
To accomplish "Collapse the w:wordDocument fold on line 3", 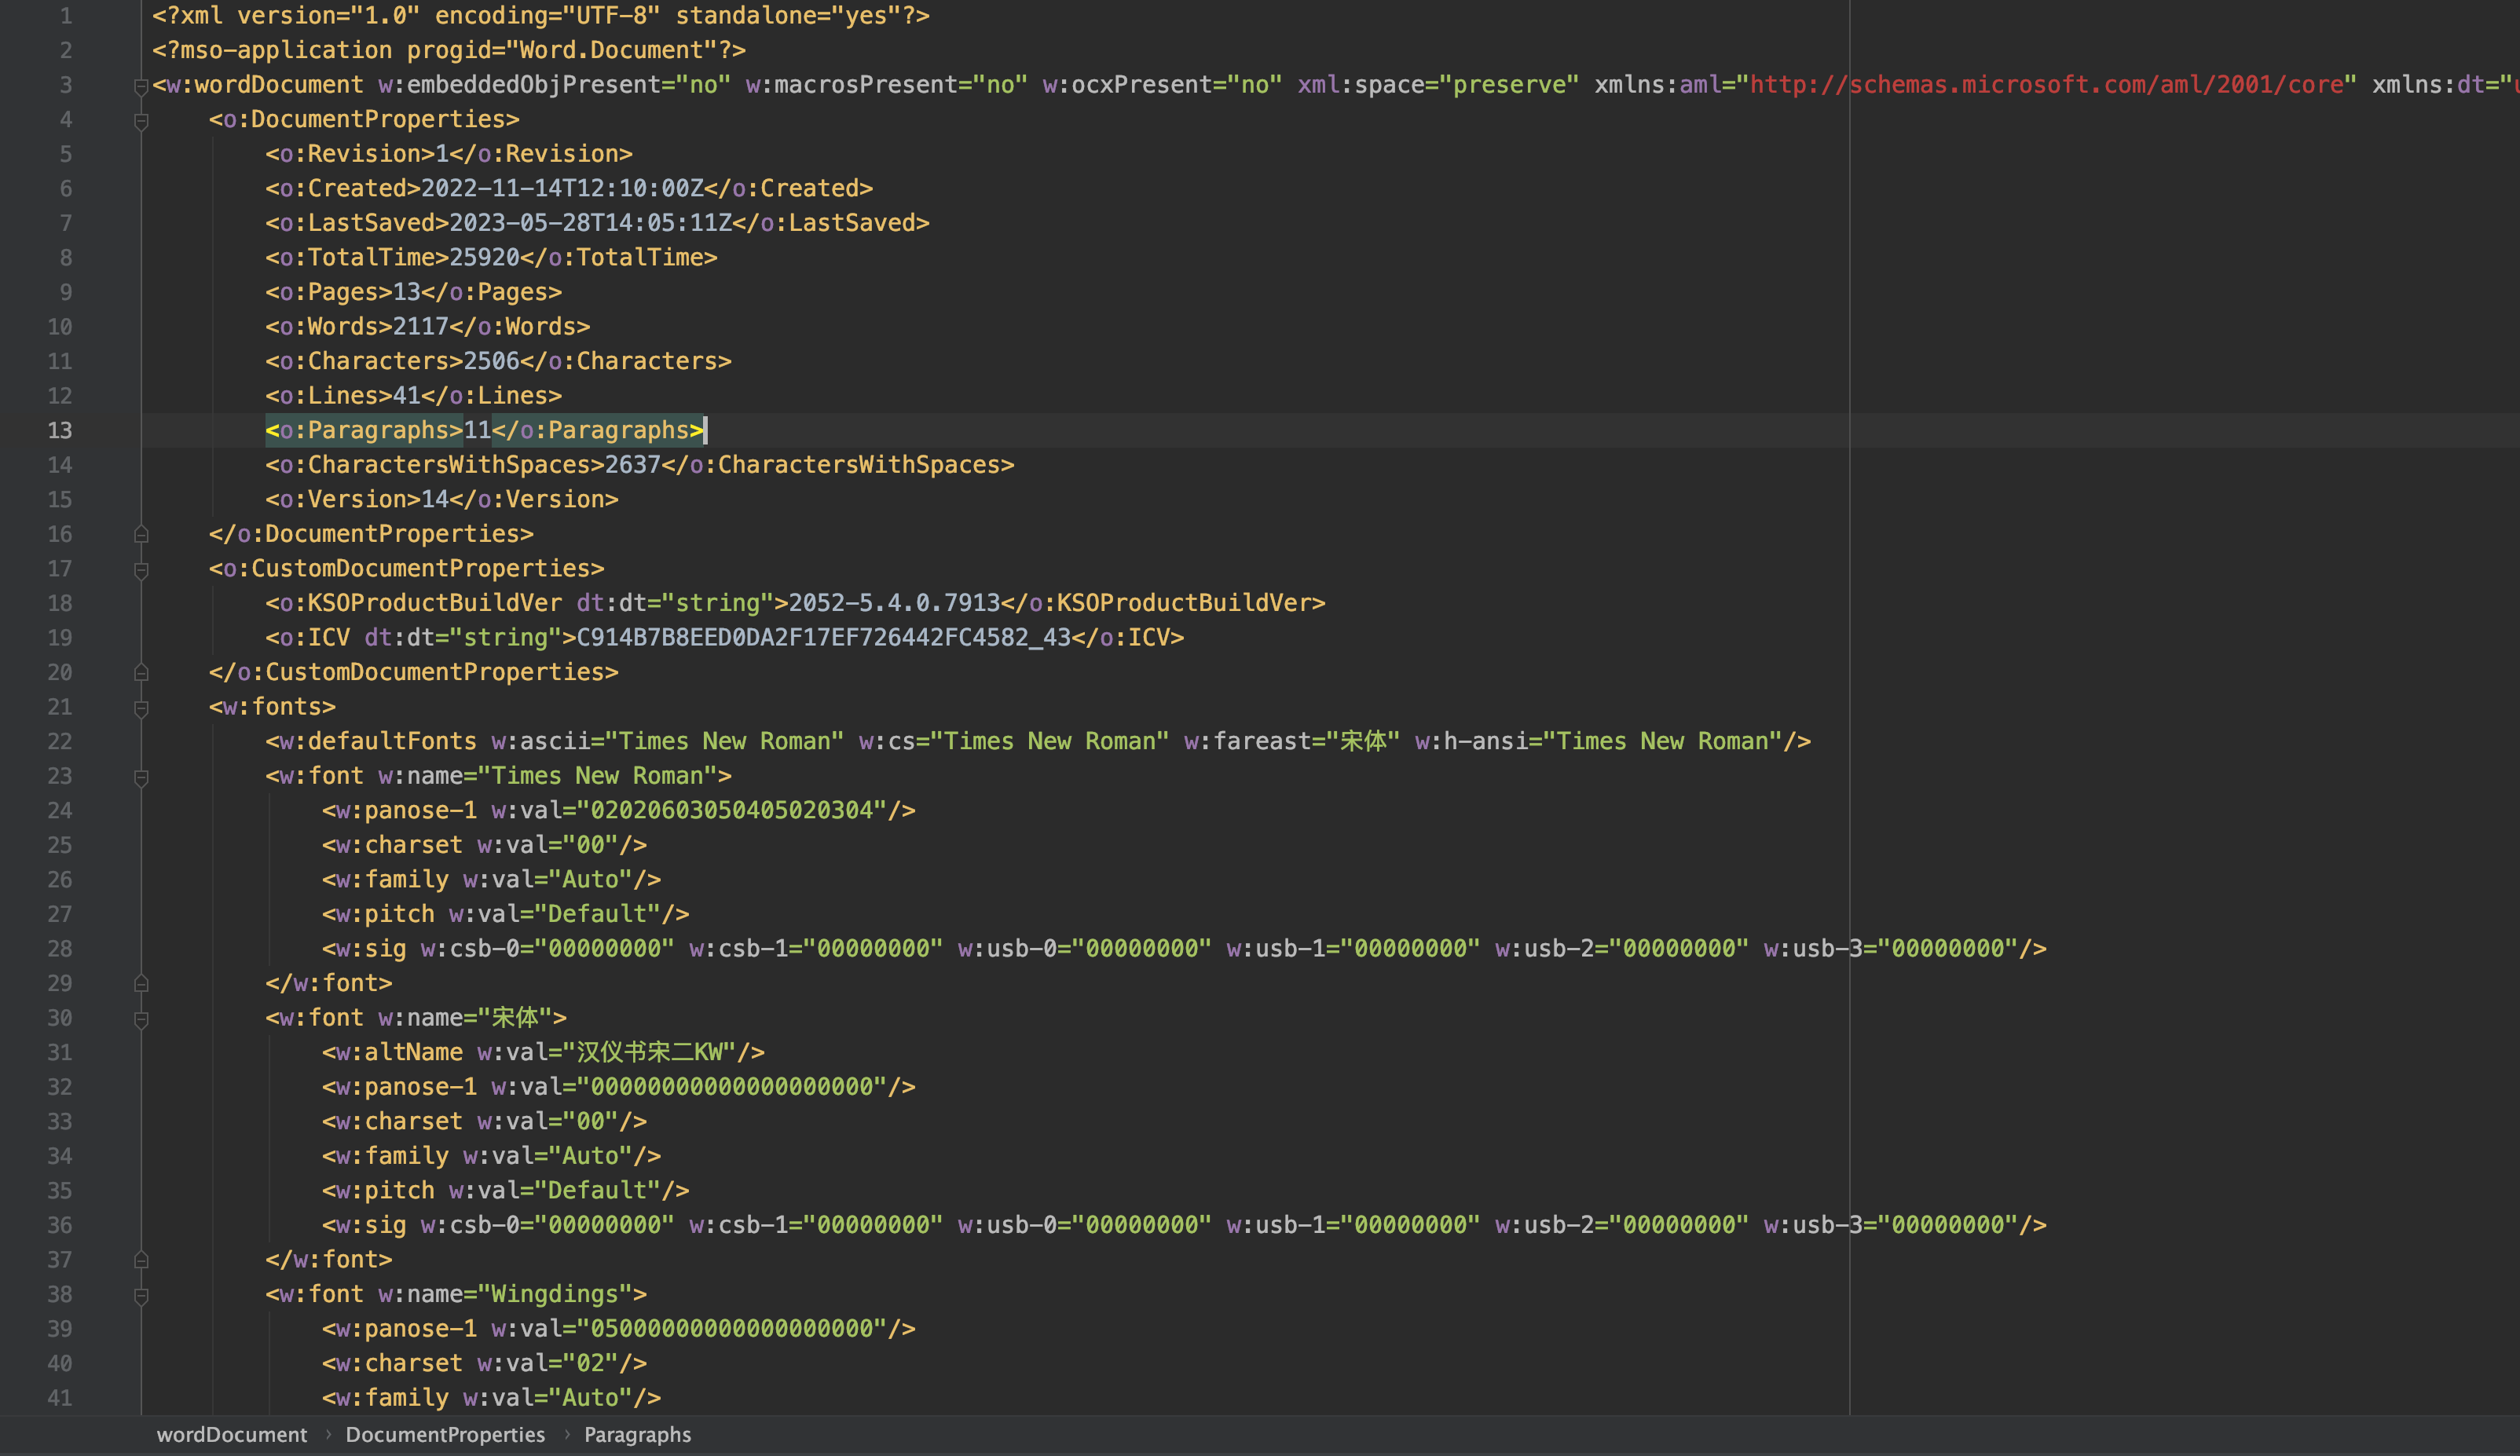I will coord(141,87).
